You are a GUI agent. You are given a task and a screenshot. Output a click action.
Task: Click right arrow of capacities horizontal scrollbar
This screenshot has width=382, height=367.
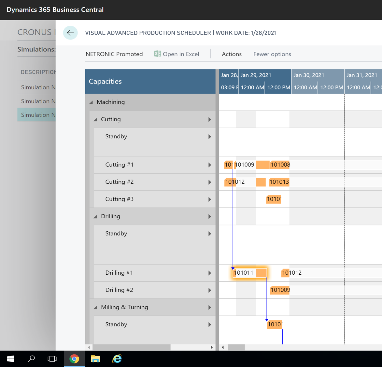(x=211, y=347)
